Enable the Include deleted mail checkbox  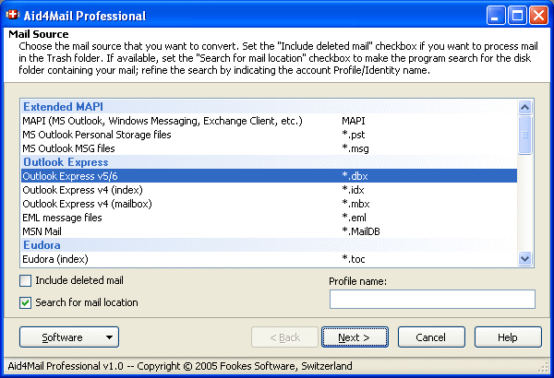coord(26,280)
